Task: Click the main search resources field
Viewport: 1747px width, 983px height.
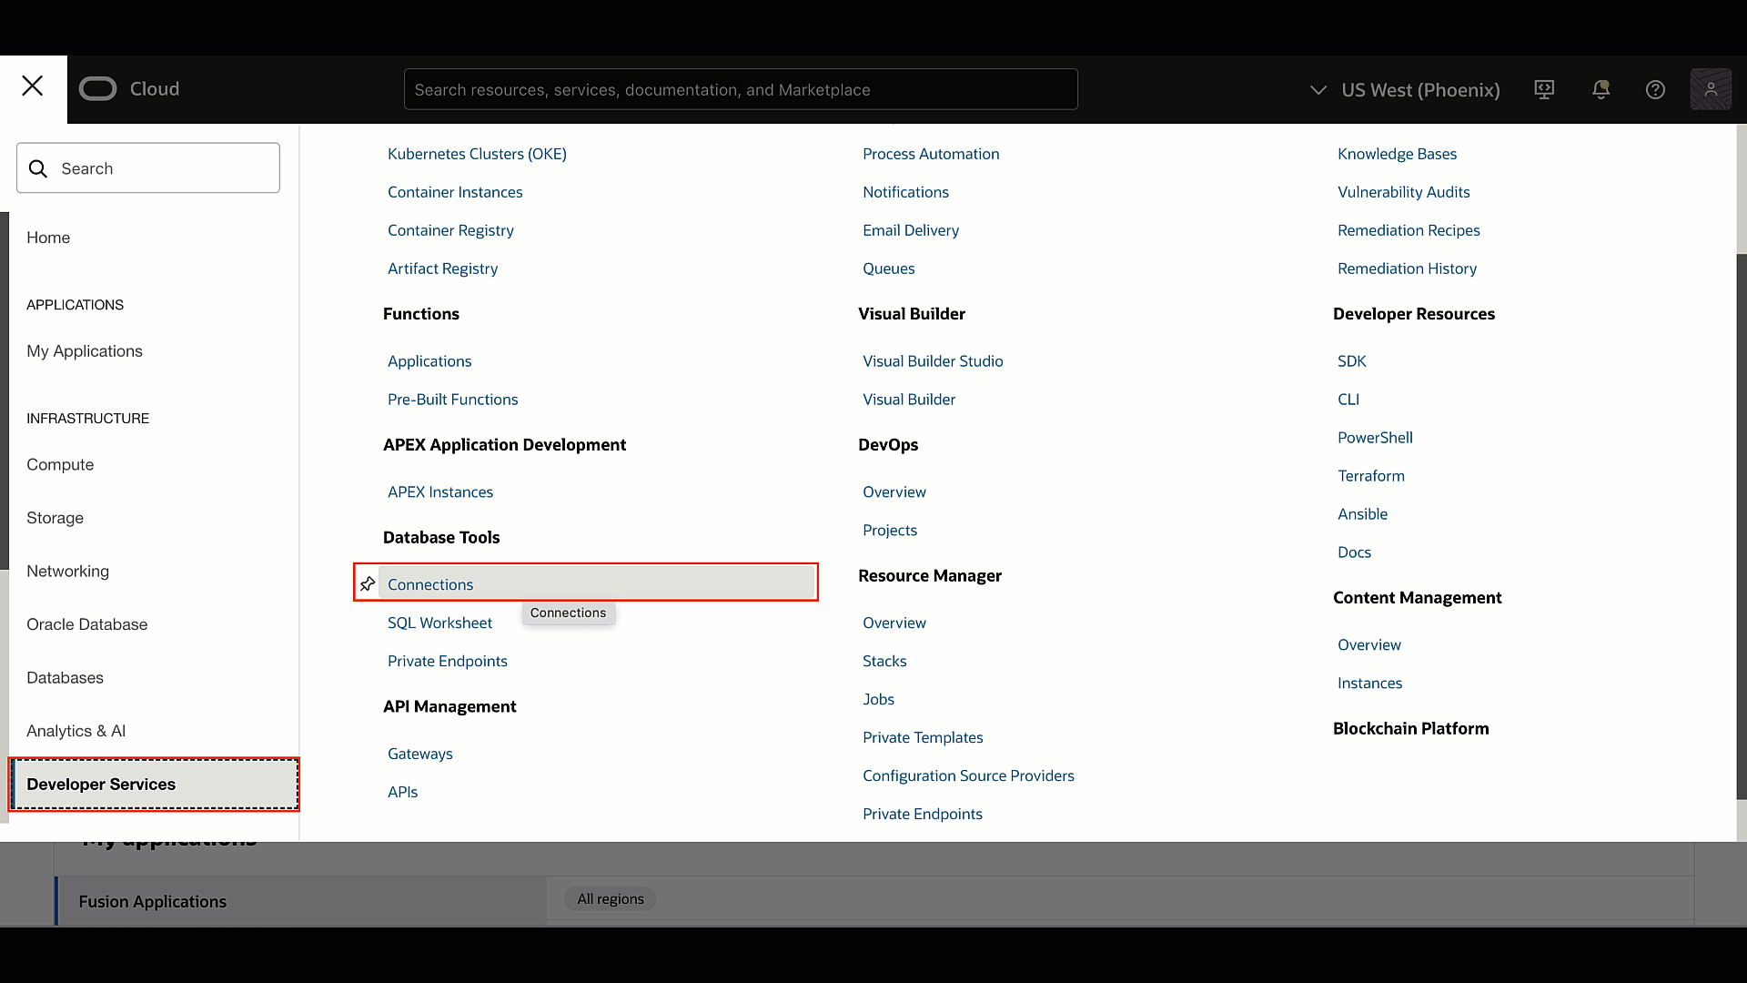Action: click(x=741, y=90)
